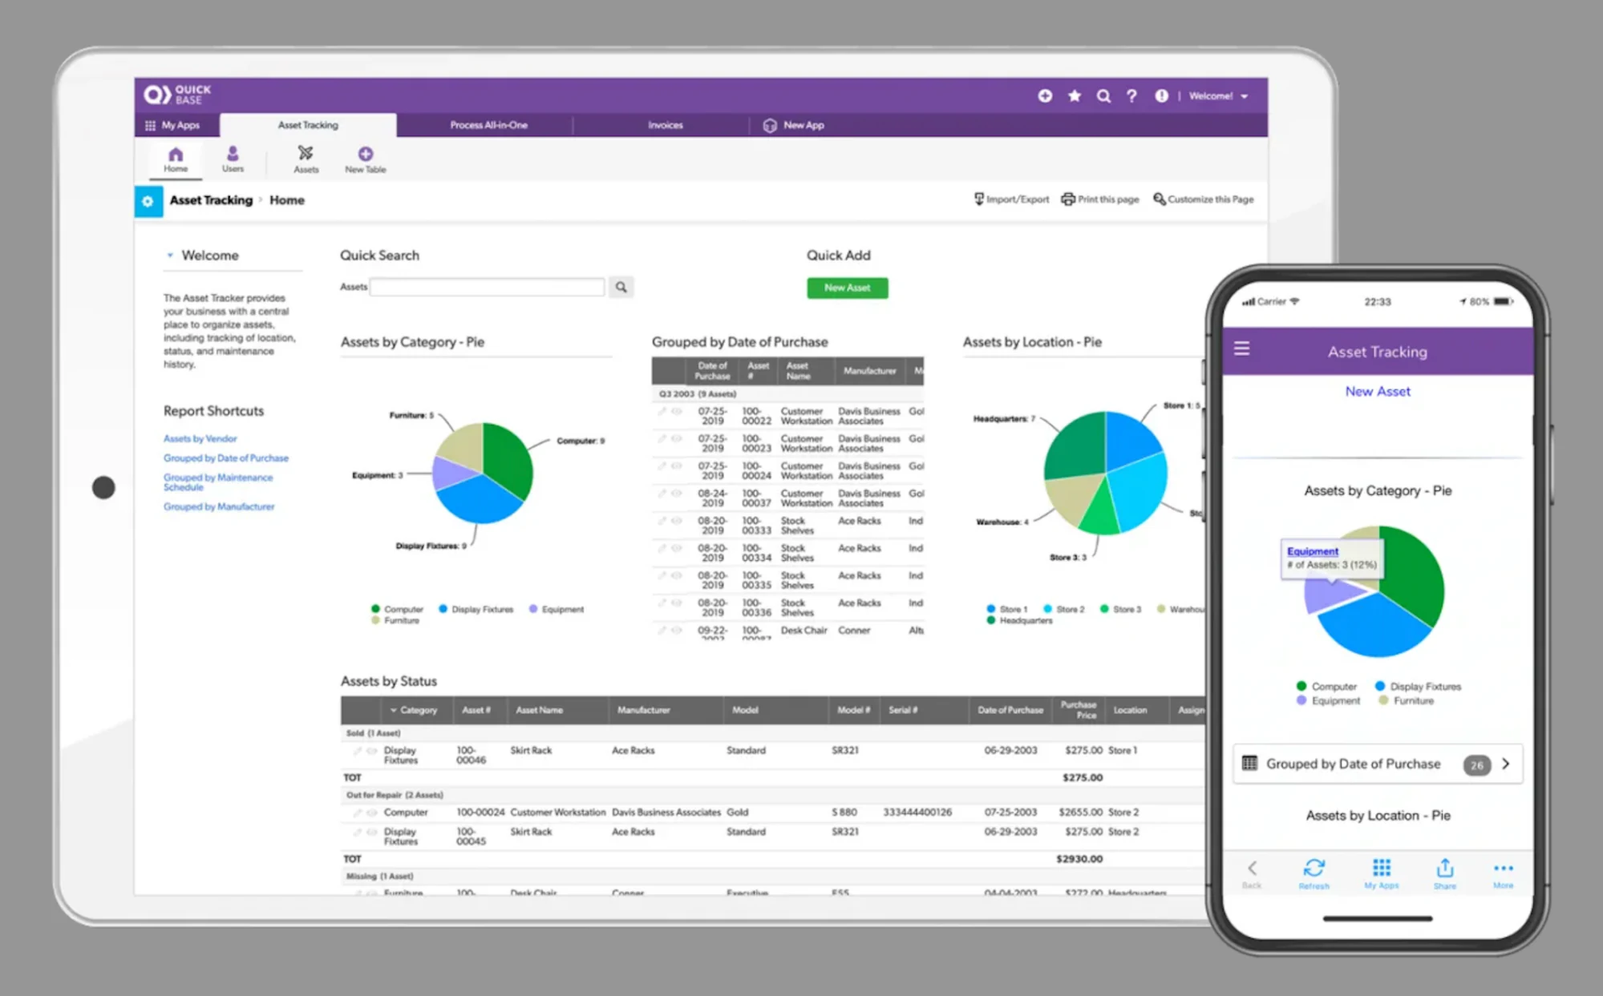
Task: Open My Apps grid menu
Action: [x=172, y=125]
